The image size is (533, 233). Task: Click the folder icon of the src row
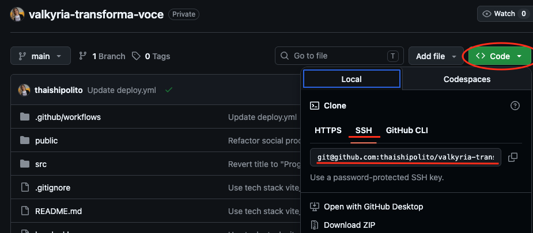[24, 164]
